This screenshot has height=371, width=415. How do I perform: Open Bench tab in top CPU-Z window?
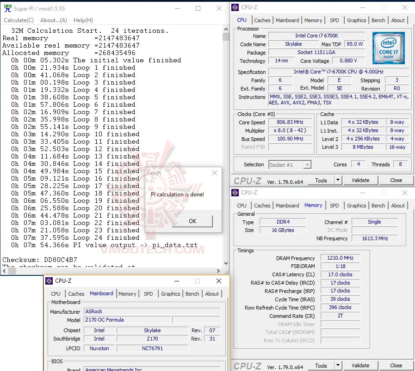[378, 20]
